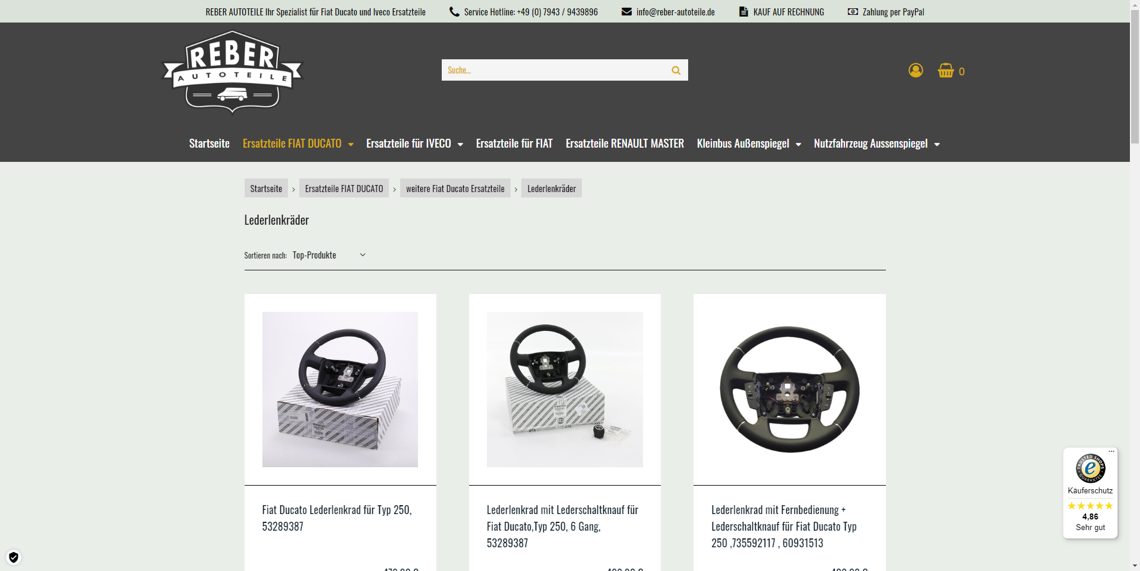Viewport: 1140px width, 571px height.
Task: Click the shield privacy icon at bottom left
Action: point(14,557)
